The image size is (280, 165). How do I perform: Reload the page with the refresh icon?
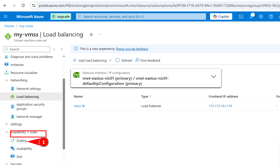[x=23, y=5]
